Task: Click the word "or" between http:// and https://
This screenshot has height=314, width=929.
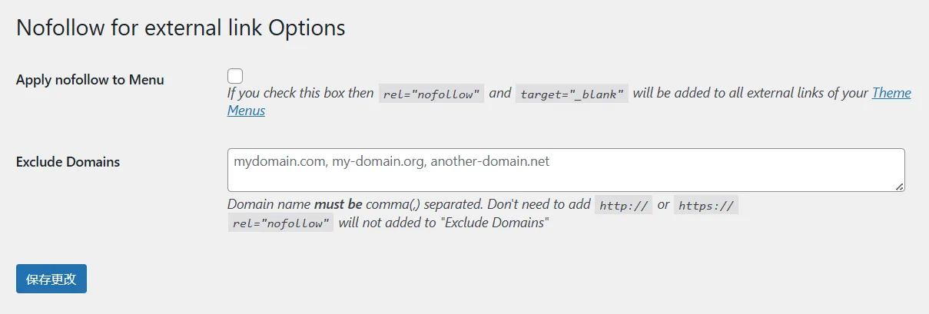Action: click(663, 205)
